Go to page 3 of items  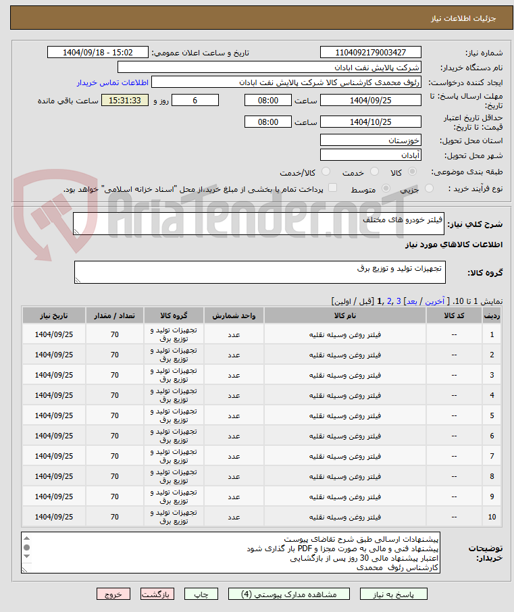click(399, 301)
